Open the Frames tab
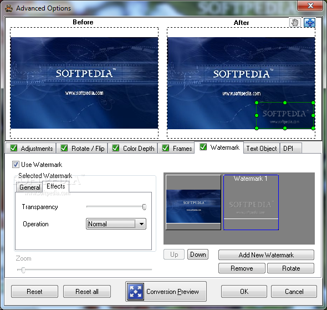 point(176,148)
